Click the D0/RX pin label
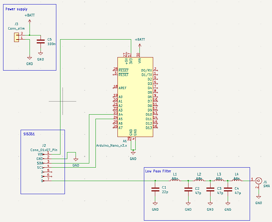The height and width of the screenshot is (222, 272). (147, 71)
